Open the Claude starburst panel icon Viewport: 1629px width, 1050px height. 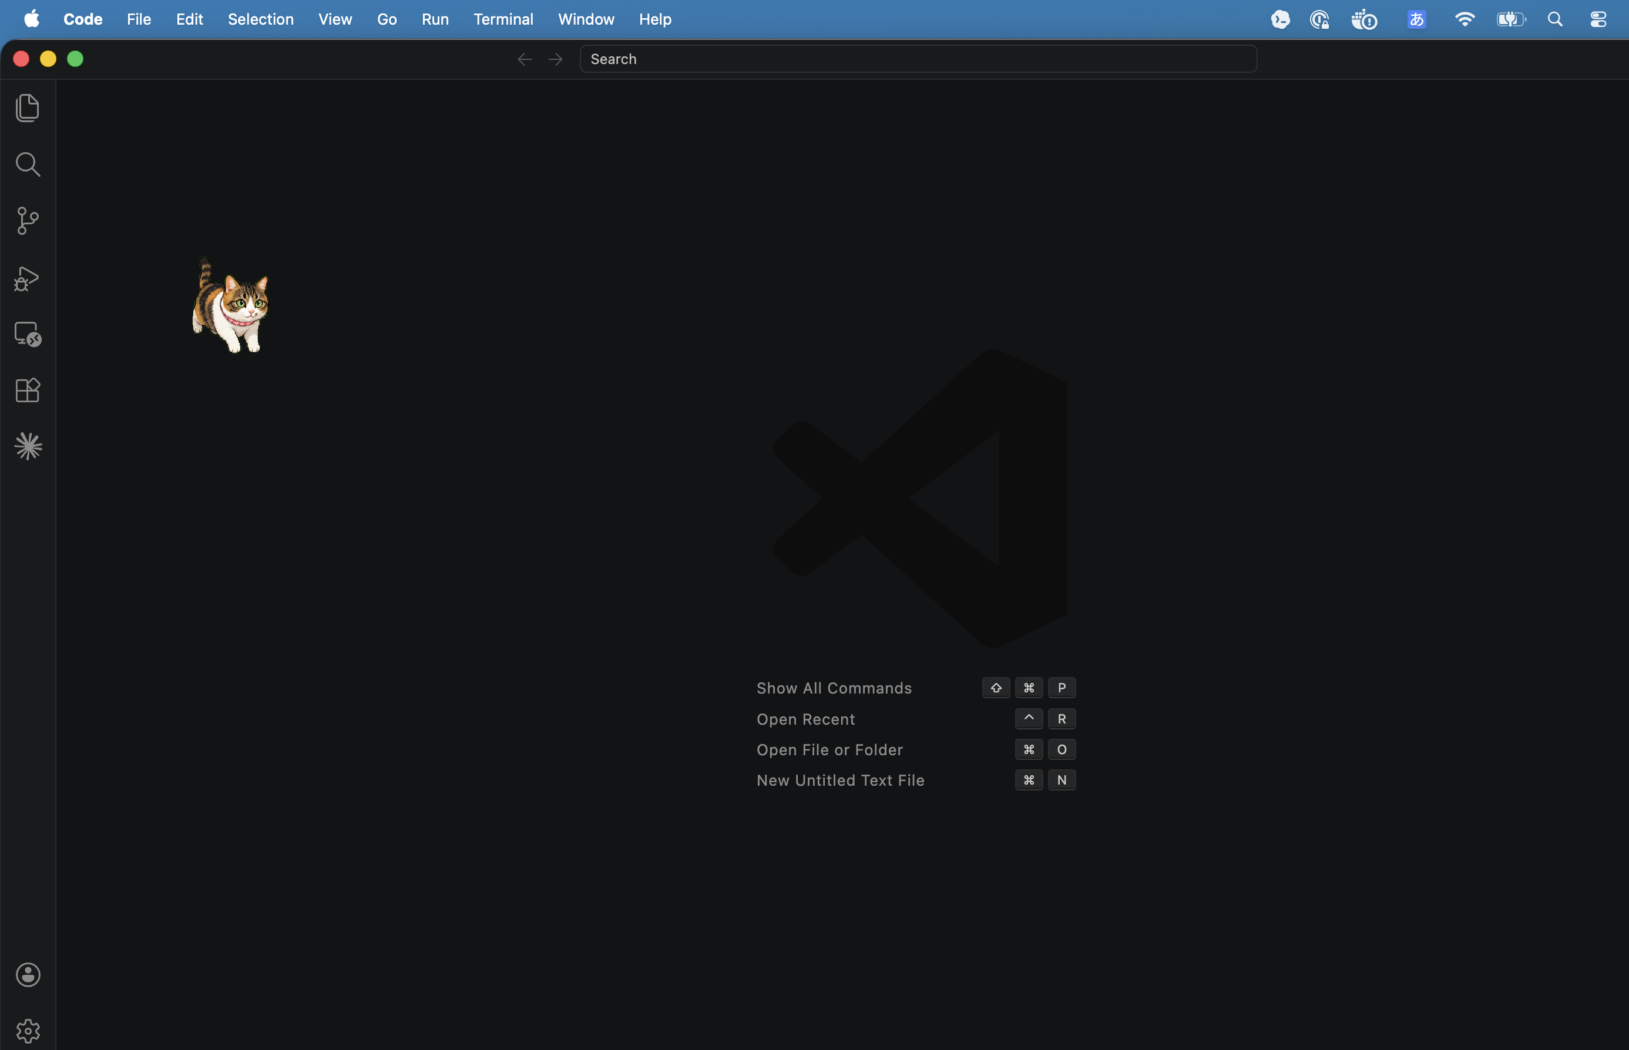[x=28, y=446]
